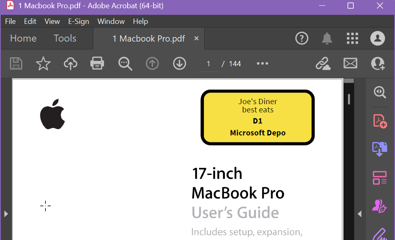Share a link to this file
The image size is (395, 240).
coord(323,63)
